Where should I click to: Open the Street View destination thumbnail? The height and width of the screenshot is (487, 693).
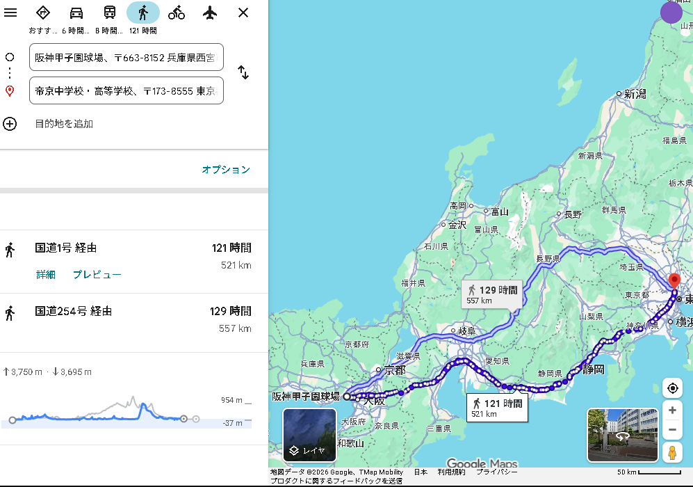click(622, 435)
